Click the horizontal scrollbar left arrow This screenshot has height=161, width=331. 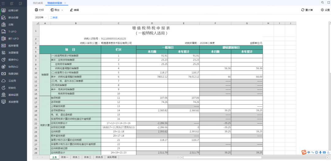tap(182, 157)
